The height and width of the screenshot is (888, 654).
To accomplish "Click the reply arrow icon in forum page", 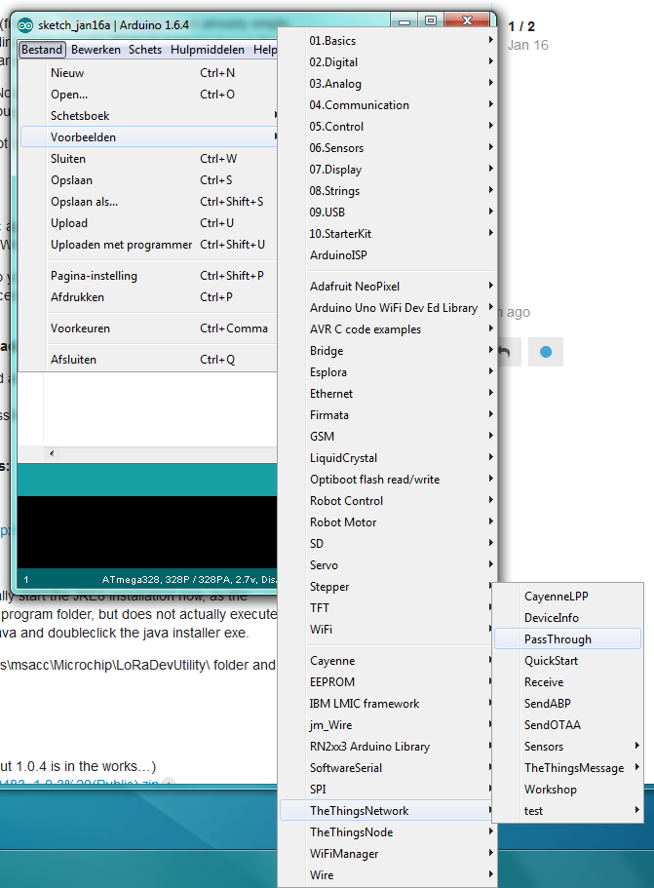I will (505, 352).
